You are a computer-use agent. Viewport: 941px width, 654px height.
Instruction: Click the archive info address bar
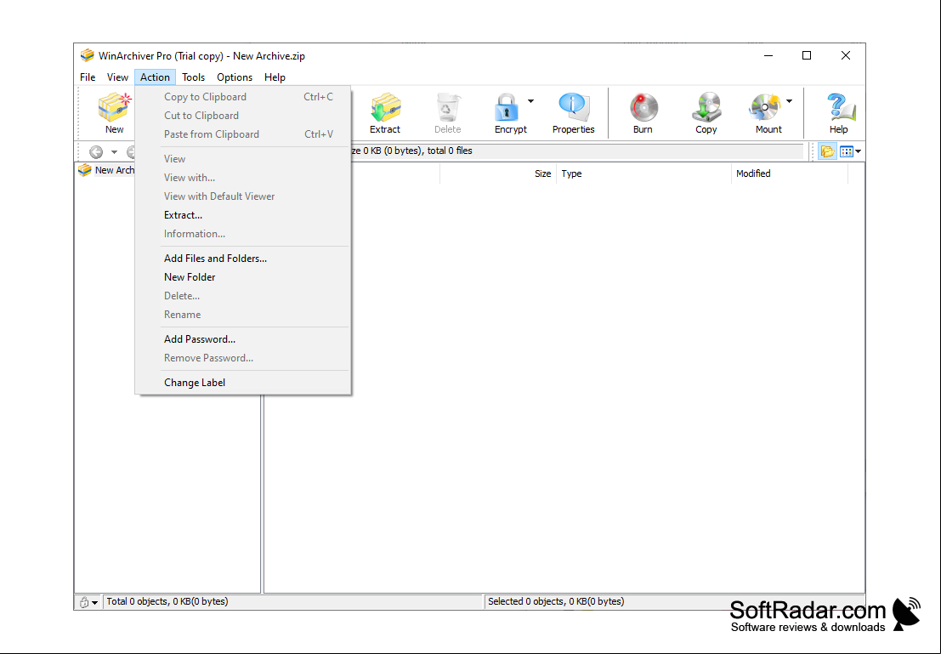576,151
